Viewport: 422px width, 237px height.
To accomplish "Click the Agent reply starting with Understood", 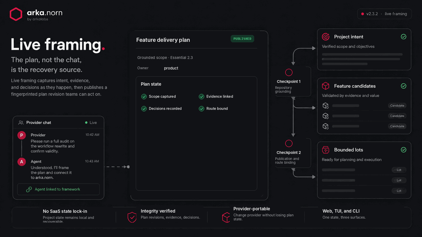I will (x=51, y=173).
